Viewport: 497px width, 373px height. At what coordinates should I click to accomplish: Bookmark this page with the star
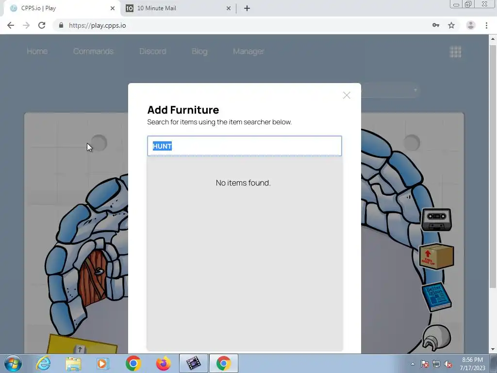coord(451,25)
